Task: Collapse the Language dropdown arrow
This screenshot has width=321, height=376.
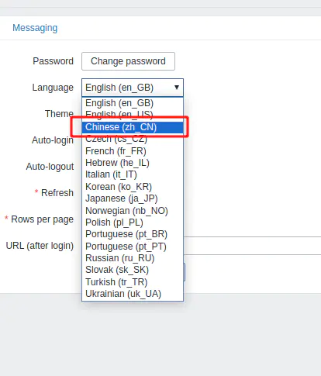Action: coord(177,88)
